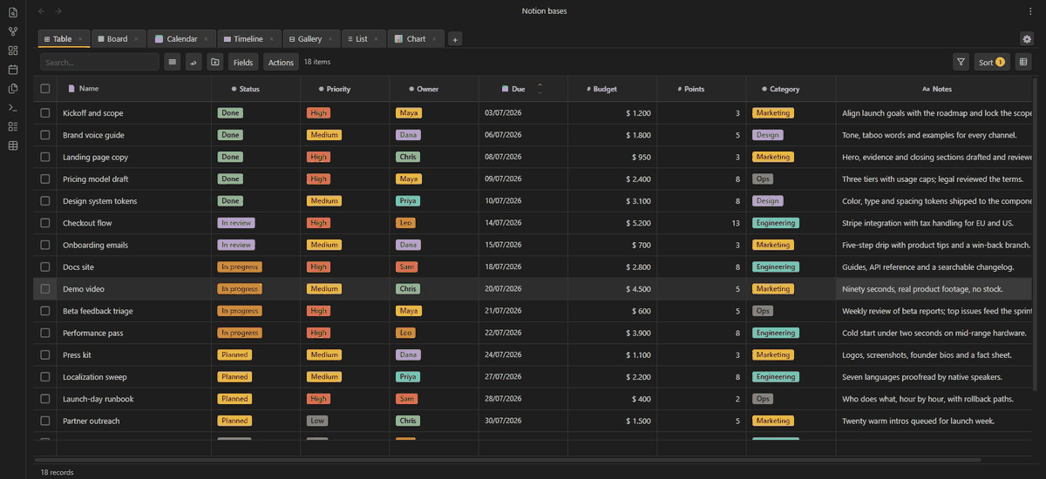Open the Budget column header menu
The image size is (1046, 479).
click(612, 89)
